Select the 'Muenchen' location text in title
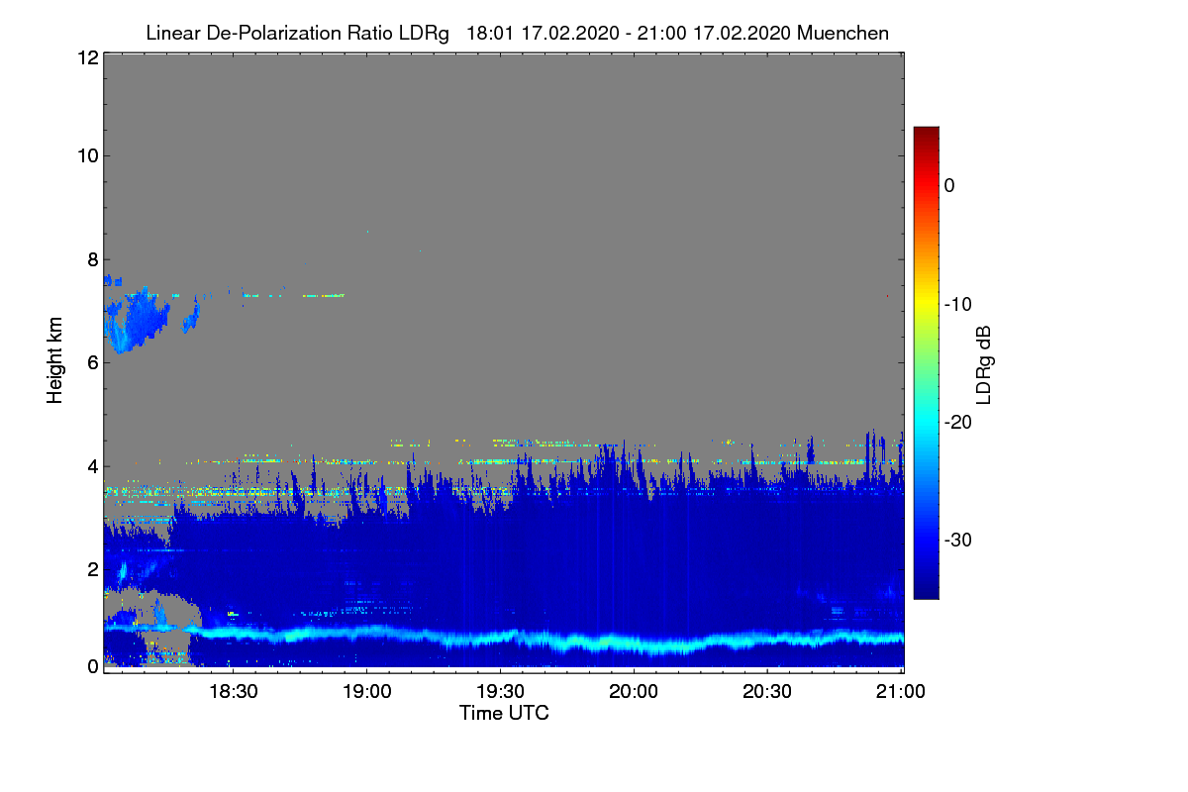 pos(842,34)
